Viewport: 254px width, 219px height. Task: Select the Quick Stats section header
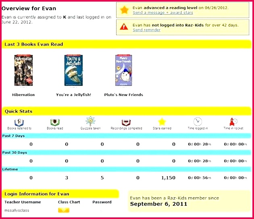click(19, 111)
